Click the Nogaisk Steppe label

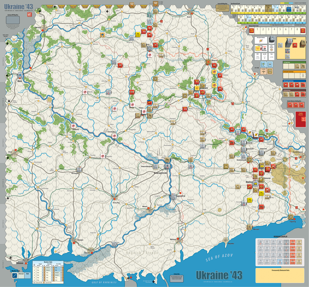coord(142,253)
